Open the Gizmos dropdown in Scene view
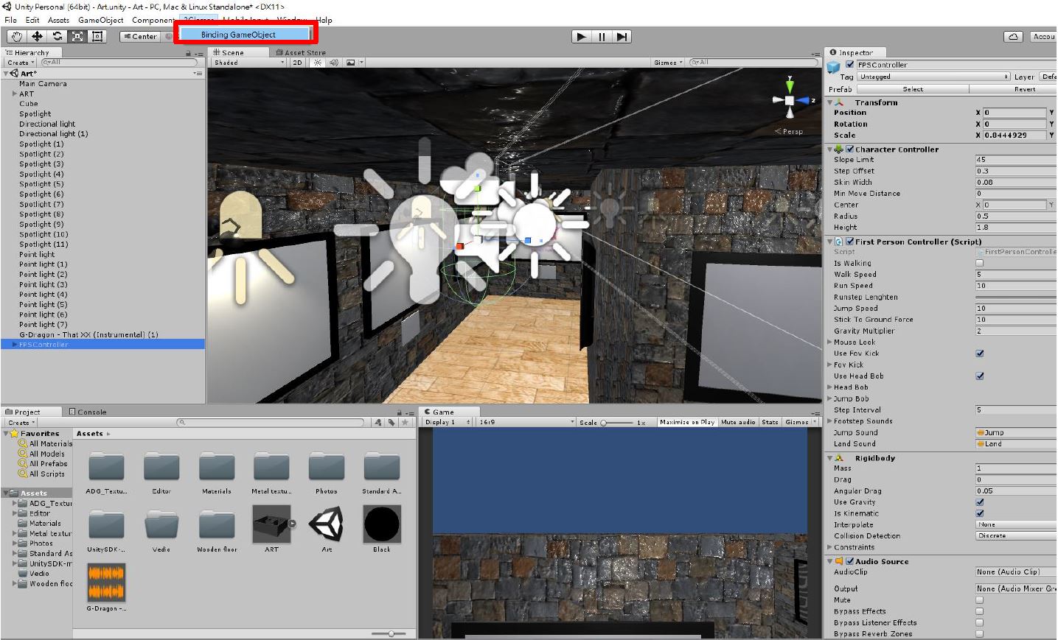Viewport: 1058px width, 640px height. 668,63
